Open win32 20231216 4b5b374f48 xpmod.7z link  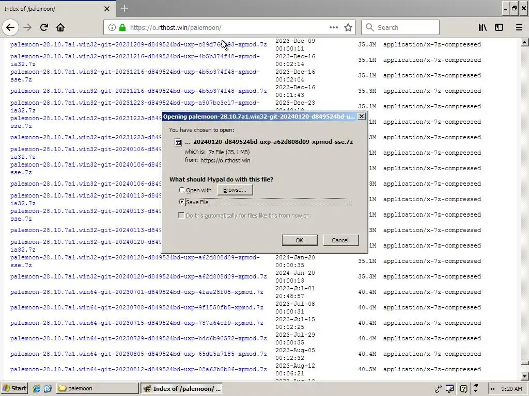pos(138,91)
